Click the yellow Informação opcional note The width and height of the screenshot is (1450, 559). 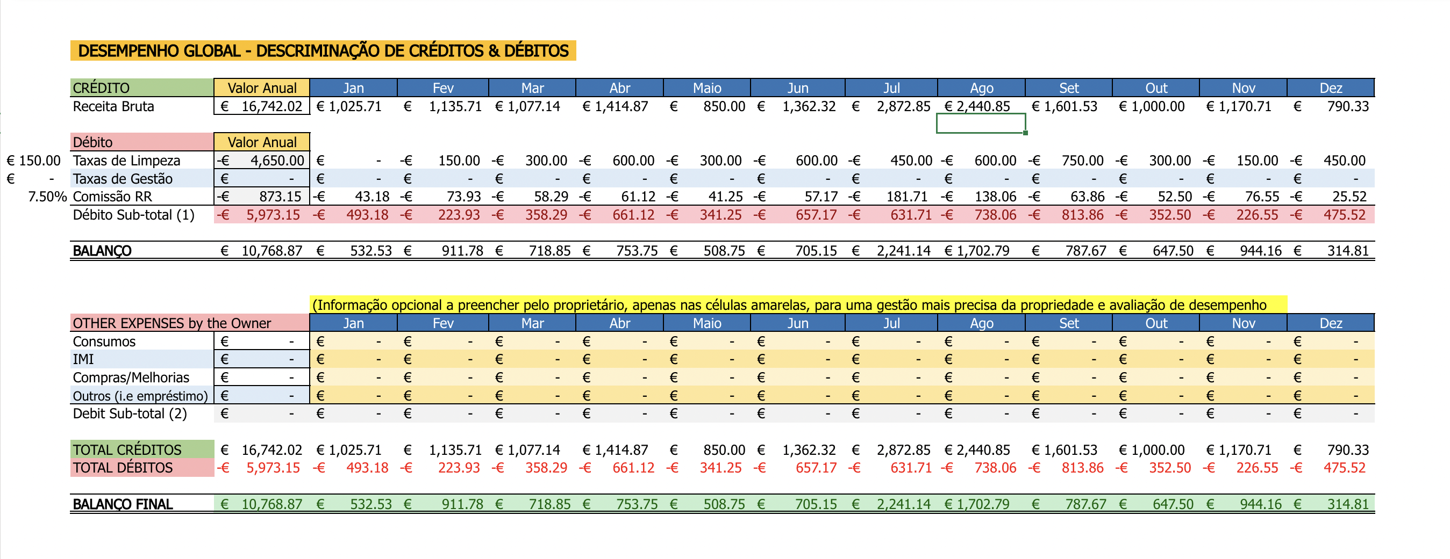pyautogui.click(x=798, y=305)
